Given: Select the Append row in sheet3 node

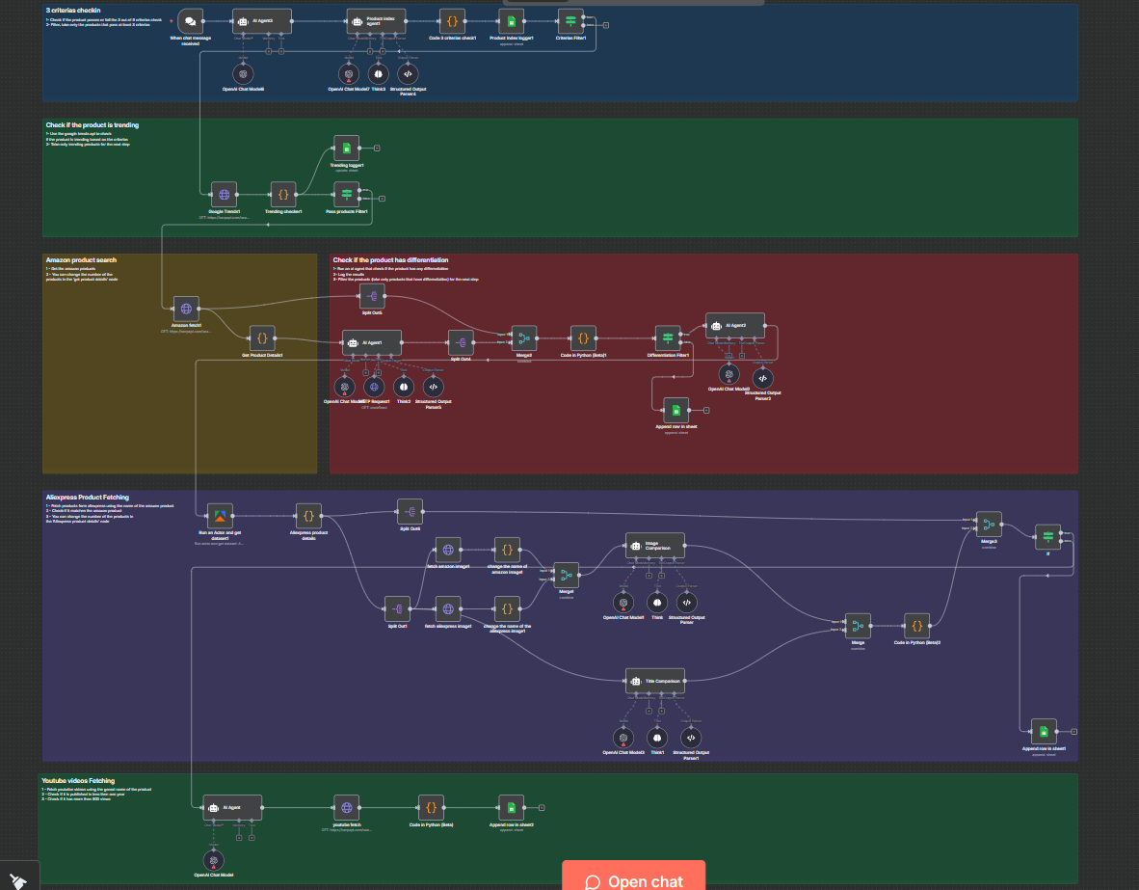Looking at the screenshot, I should point(510,808).
